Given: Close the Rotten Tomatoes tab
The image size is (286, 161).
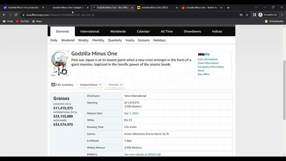Looking at the screenshot, I should point(221,8).
